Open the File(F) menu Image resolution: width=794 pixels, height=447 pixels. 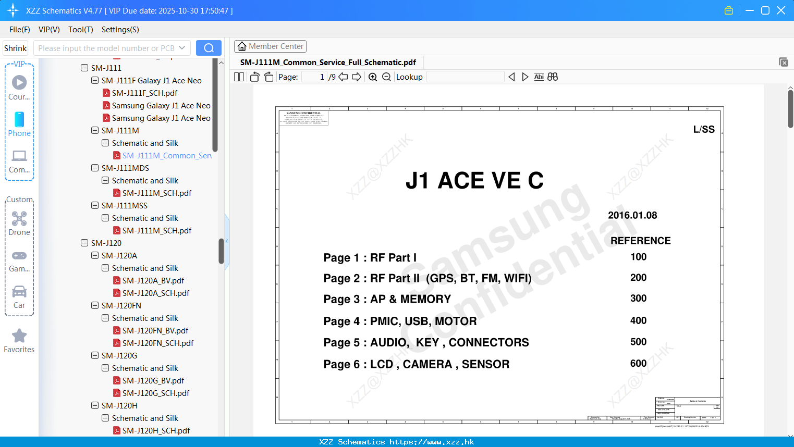pos(19,30)
